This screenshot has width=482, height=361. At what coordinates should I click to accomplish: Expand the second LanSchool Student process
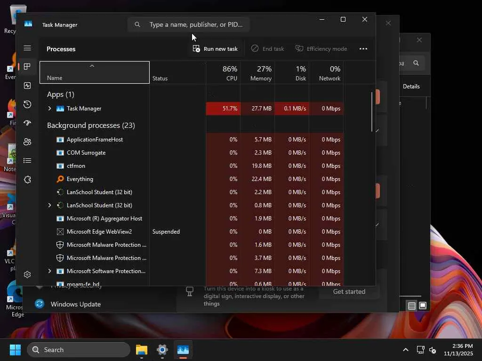tap(49, 205)
